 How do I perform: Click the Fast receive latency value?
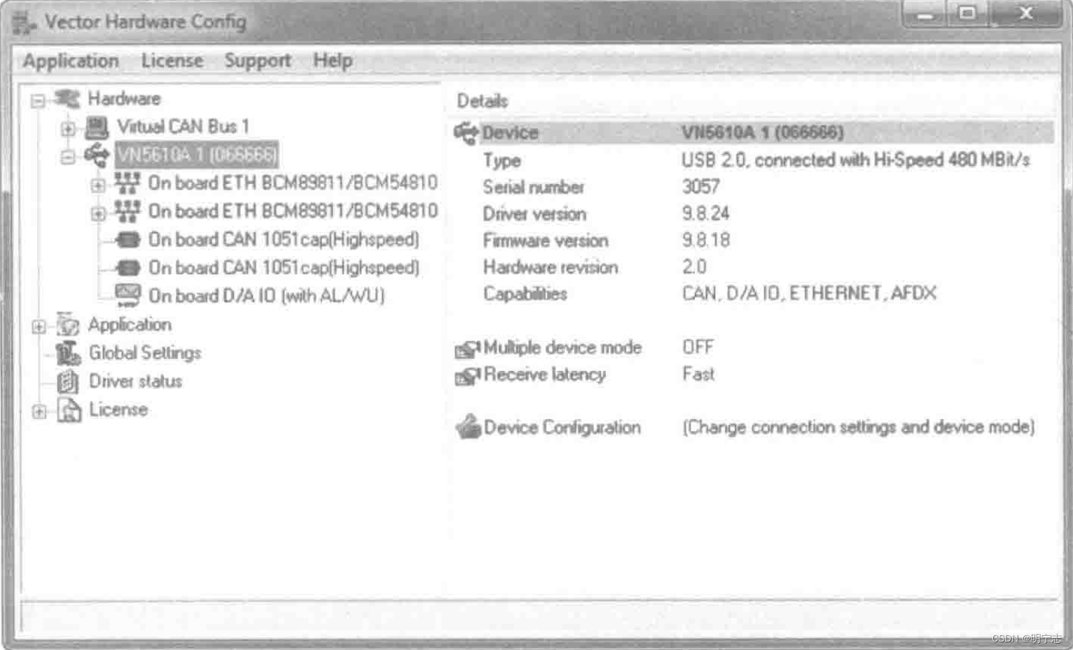[x=698, y=374]
